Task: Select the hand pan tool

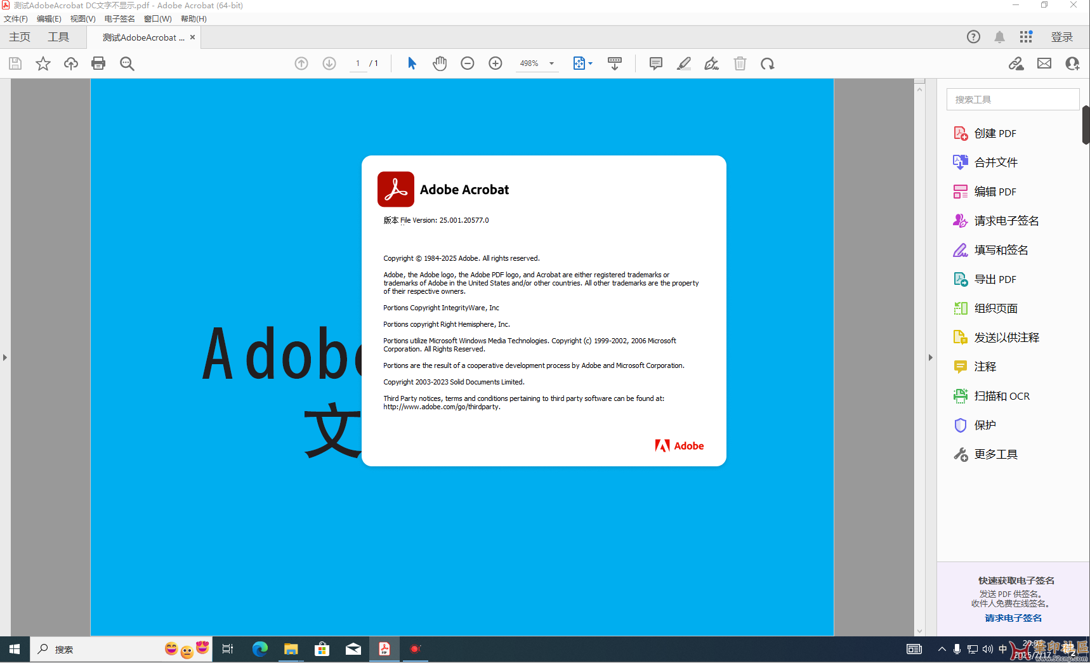Action: pos(440,63)
